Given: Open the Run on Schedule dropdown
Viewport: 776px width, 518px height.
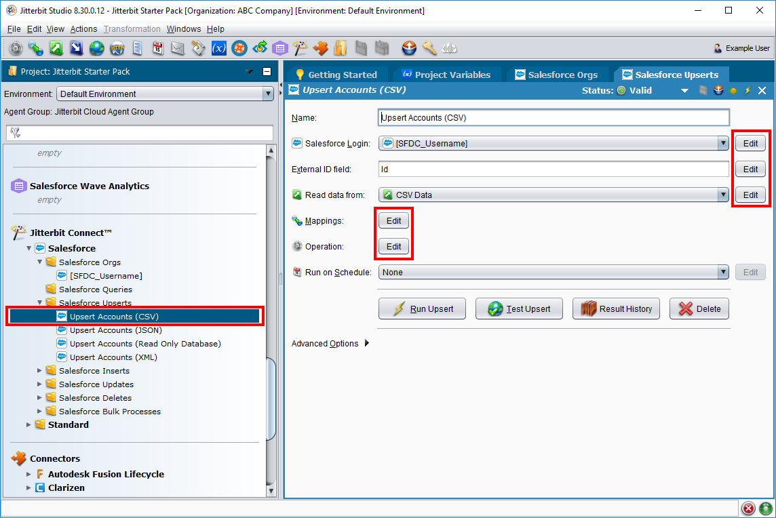Looking at the screenshot, I should click(x=723, y=273).
